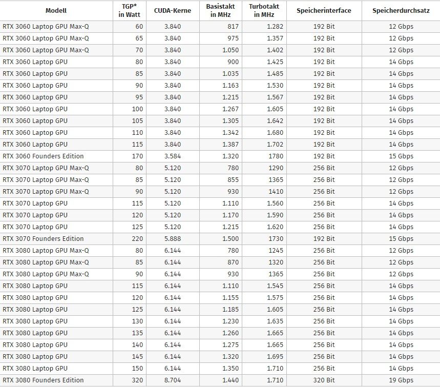Click the Turbotakt value 1.567
This screenshot has height=387, width=440.
pos(275,97)
